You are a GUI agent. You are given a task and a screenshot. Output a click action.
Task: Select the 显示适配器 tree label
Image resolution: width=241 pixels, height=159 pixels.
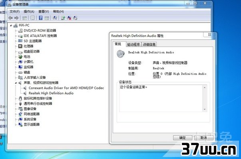coord(32,124)
